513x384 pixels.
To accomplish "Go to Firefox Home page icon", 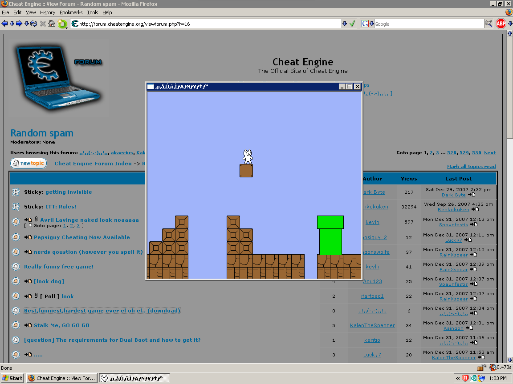I will [52, 24].
